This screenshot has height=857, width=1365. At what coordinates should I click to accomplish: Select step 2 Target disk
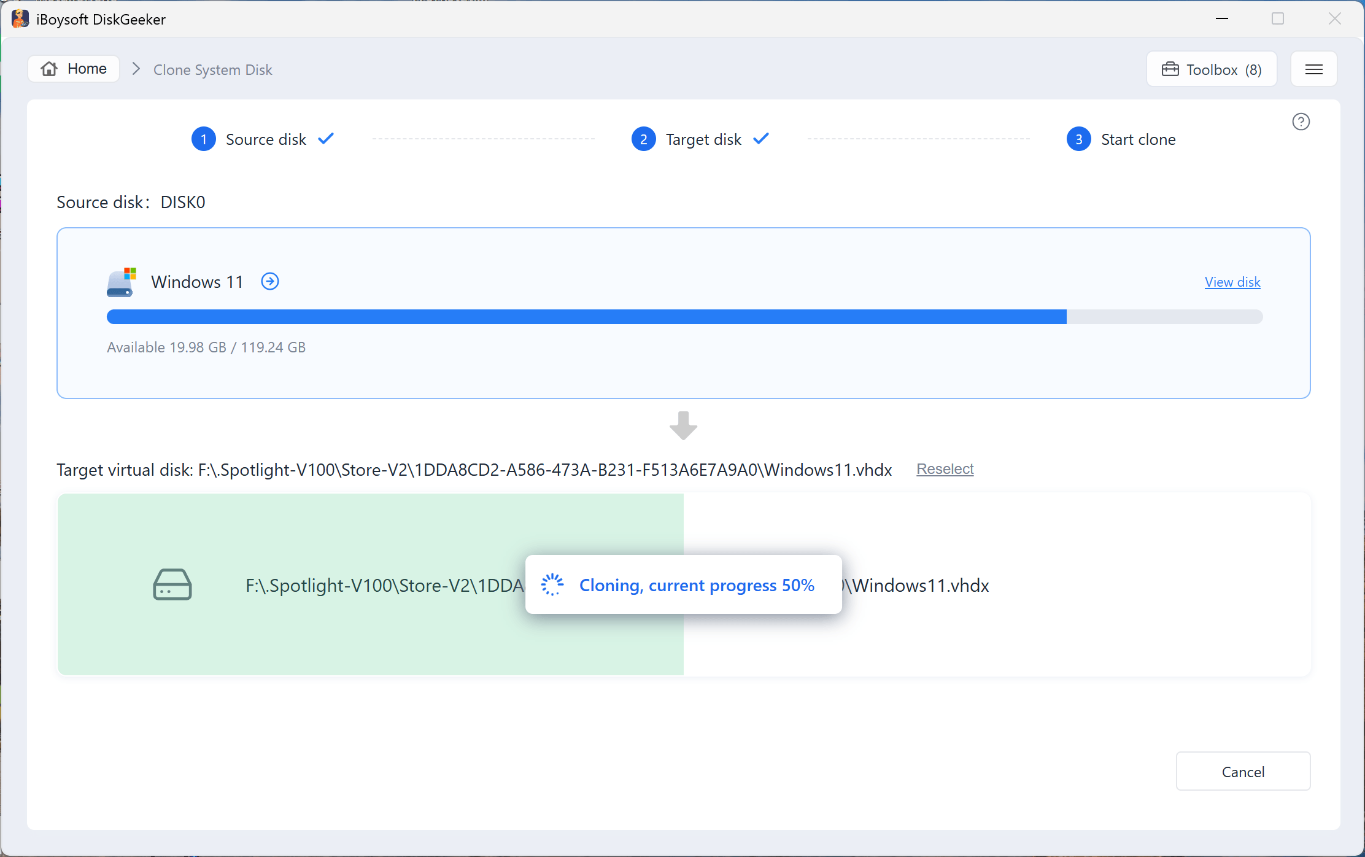pos(700,139)
